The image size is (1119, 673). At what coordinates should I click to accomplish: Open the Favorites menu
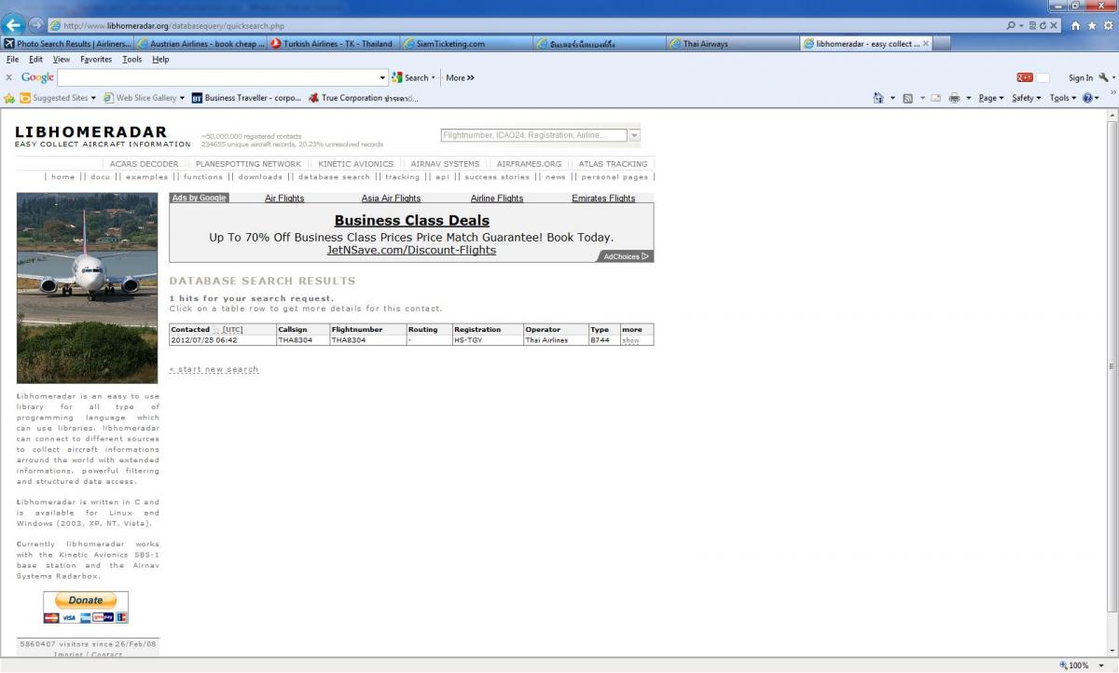(96, 60)
